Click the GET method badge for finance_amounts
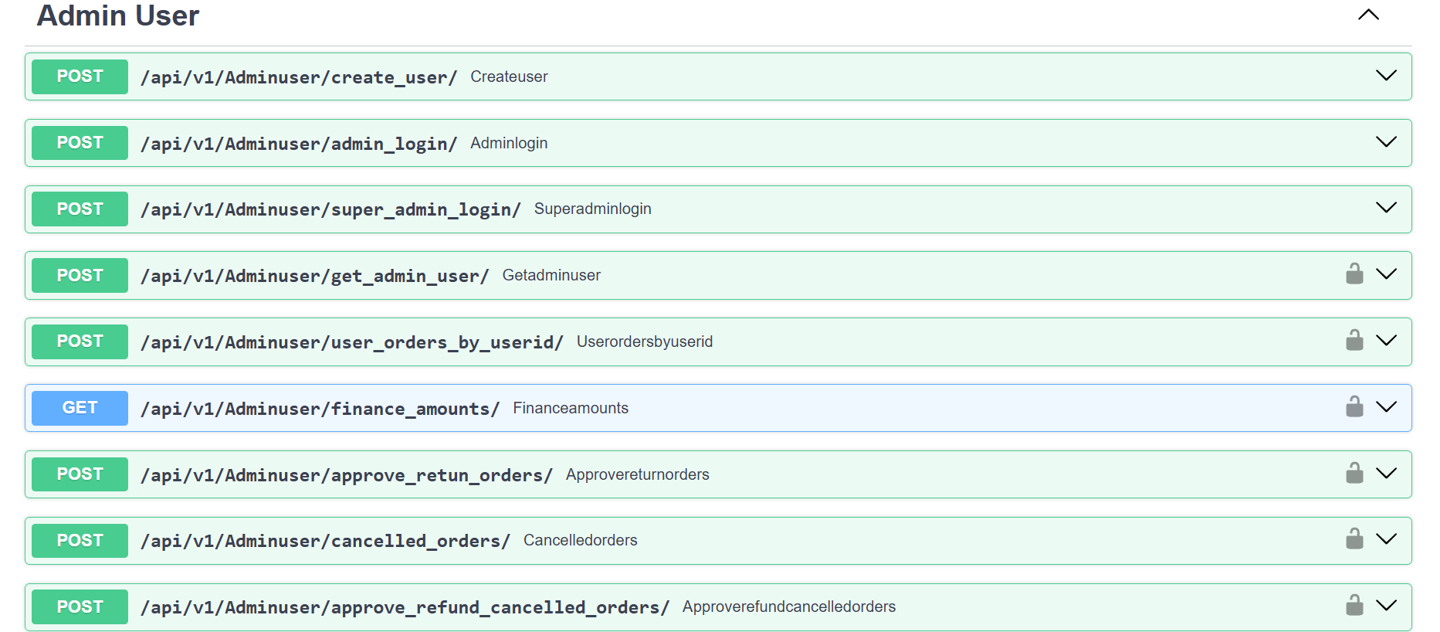Viewport: 1440px width, 632px height. coord(80,408)
